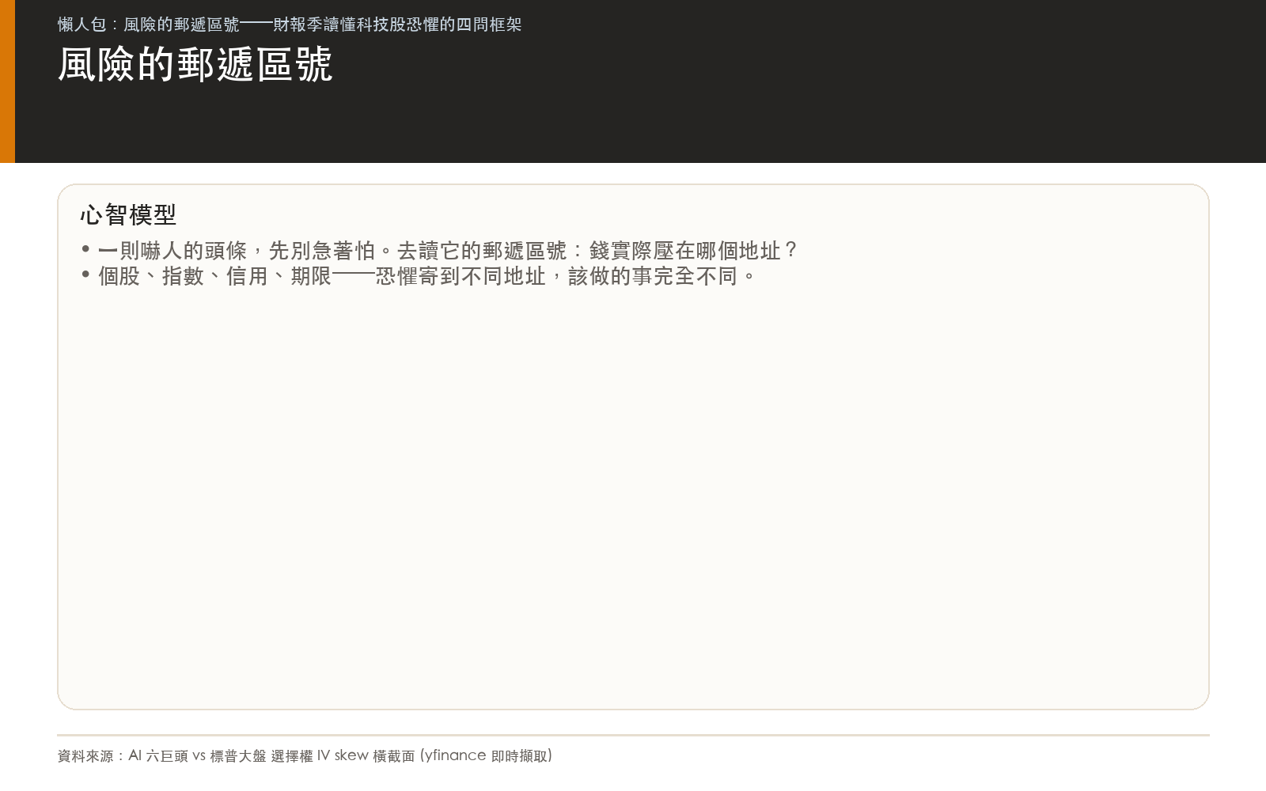Select the subtitle line starting with 懶人包
The image size is (1266, 791).
point(290,25)
